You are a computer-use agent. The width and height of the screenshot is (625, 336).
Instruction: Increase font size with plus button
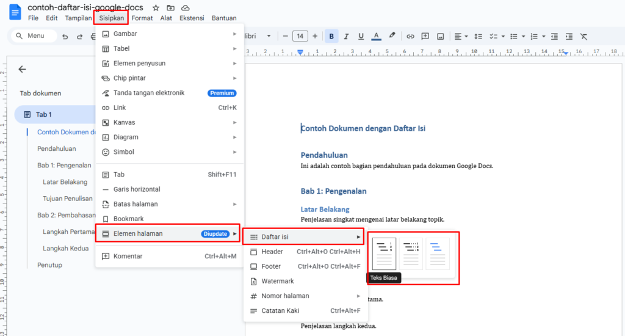pos(315,36)
